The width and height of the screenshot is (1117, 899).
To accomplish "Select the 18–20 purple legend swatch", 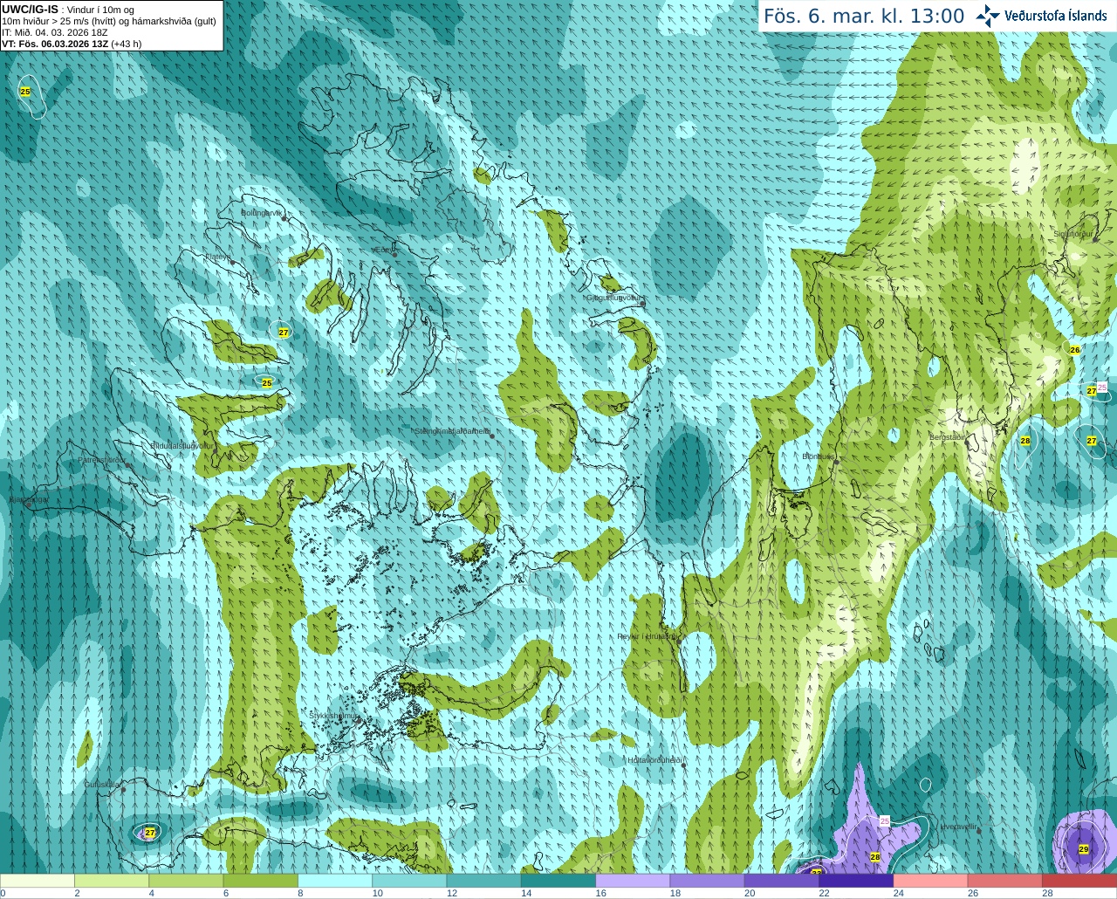I will point(708,881).
